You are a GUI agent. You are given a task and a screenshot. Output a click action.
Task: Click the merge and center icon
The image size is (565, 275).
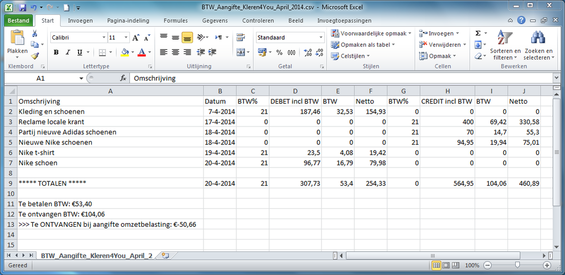click(241, 52)
